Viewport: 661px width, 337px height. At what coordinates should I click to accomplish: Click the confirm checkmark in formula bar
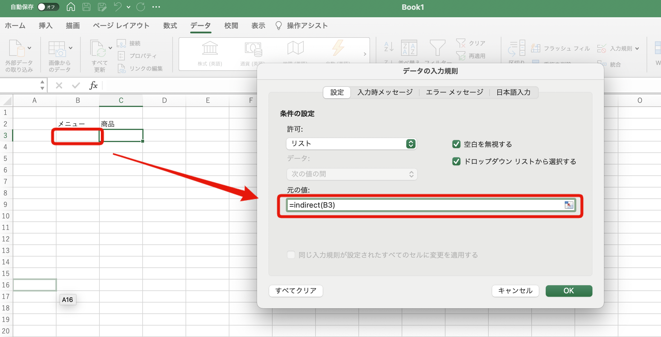coord(76,85)
